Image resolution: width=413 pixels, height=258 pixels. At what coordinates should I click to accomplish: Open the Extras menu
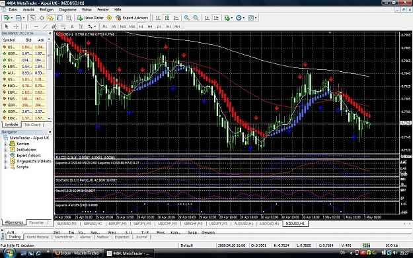click(x=87, y=10)
